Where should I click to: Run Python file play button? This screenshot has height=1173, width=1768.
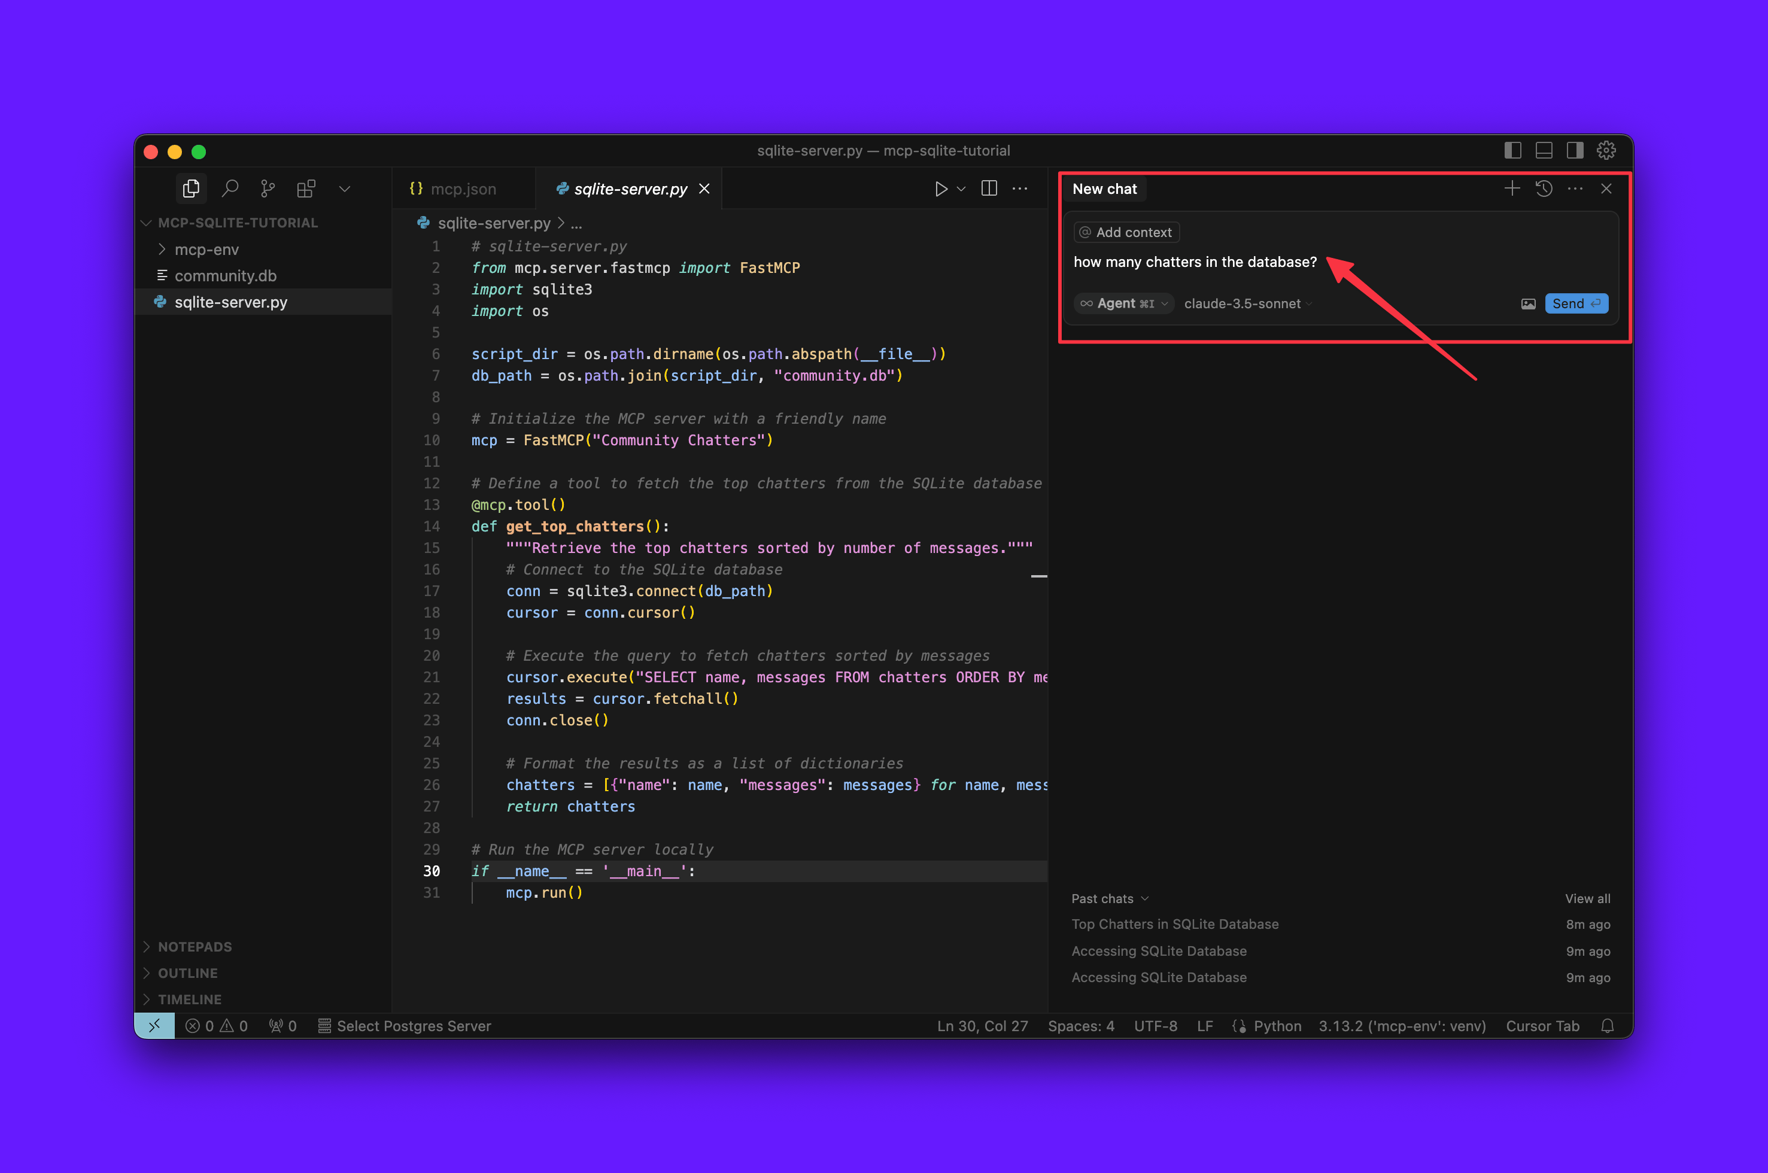click(940, 189)
